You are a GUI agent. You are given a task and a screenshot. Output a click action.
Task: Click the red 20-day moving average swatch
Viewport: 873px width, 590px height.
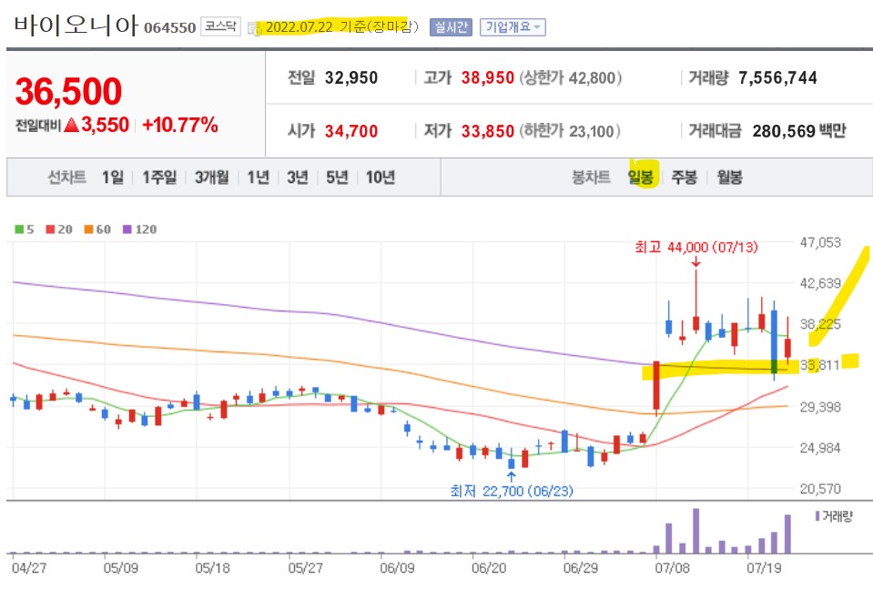coord(51,229)
